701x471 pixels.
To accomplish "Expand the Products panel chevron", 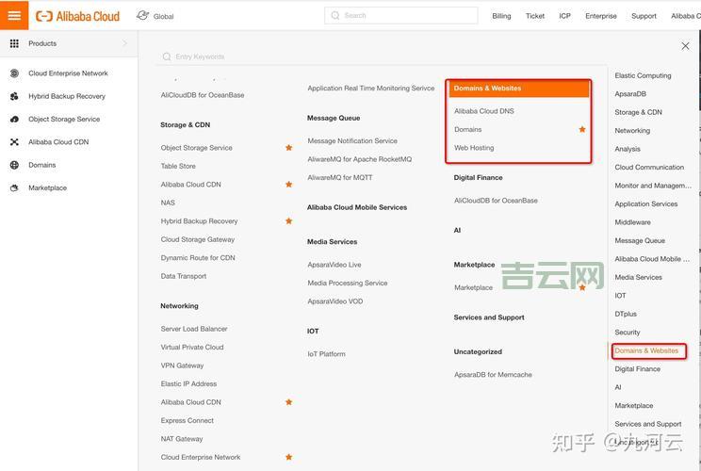I will (x=124, y=43).
